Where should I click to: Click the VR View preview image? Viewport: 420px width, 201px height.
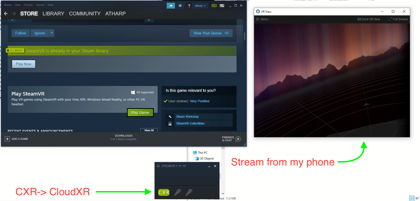pos(332,80)
